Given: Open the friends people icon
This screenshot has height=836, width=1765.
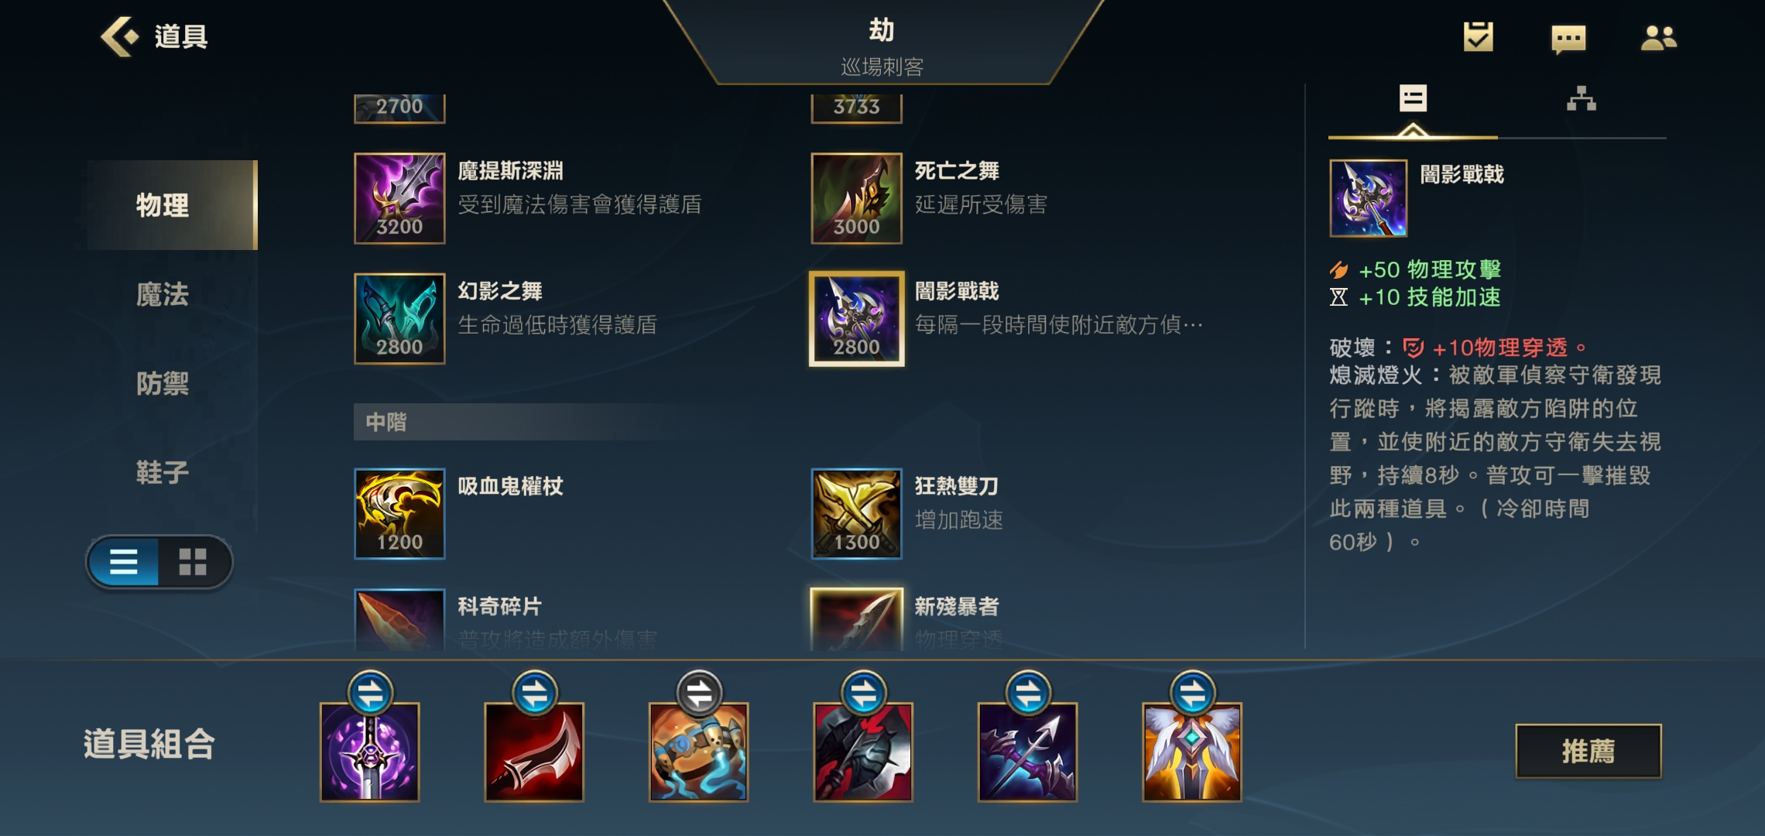Looking at the screenshot, I should tap(1658, 37).
